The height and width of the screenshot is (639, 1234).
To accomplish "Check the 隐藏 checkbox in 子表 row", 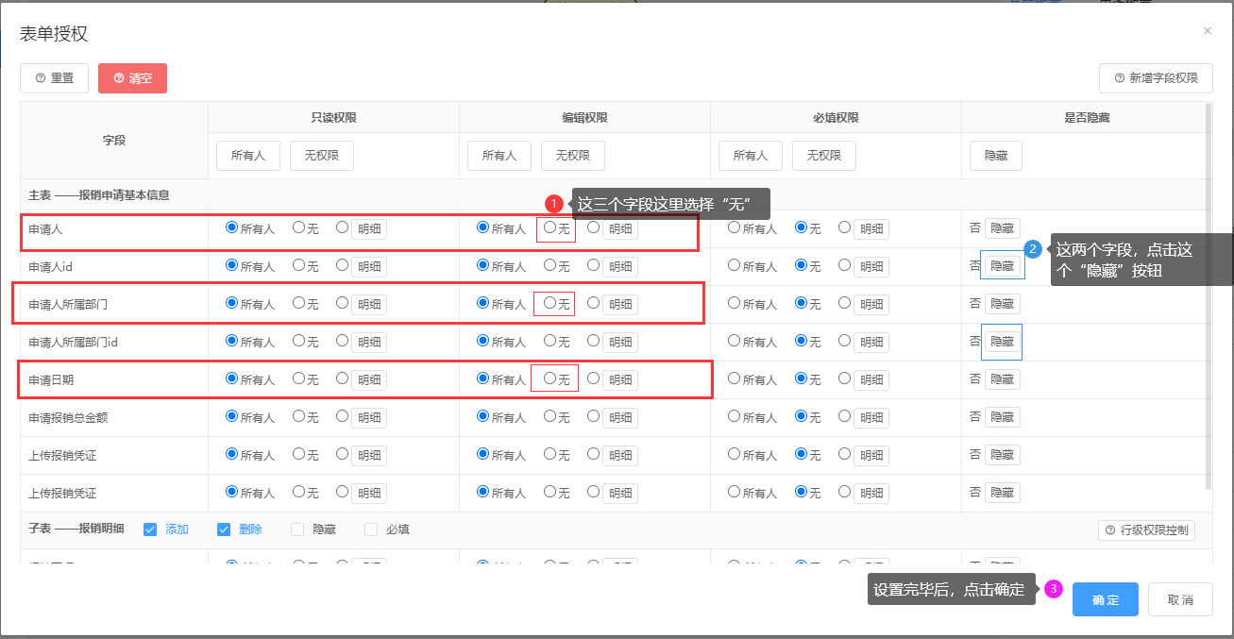I will click(297, 530).
